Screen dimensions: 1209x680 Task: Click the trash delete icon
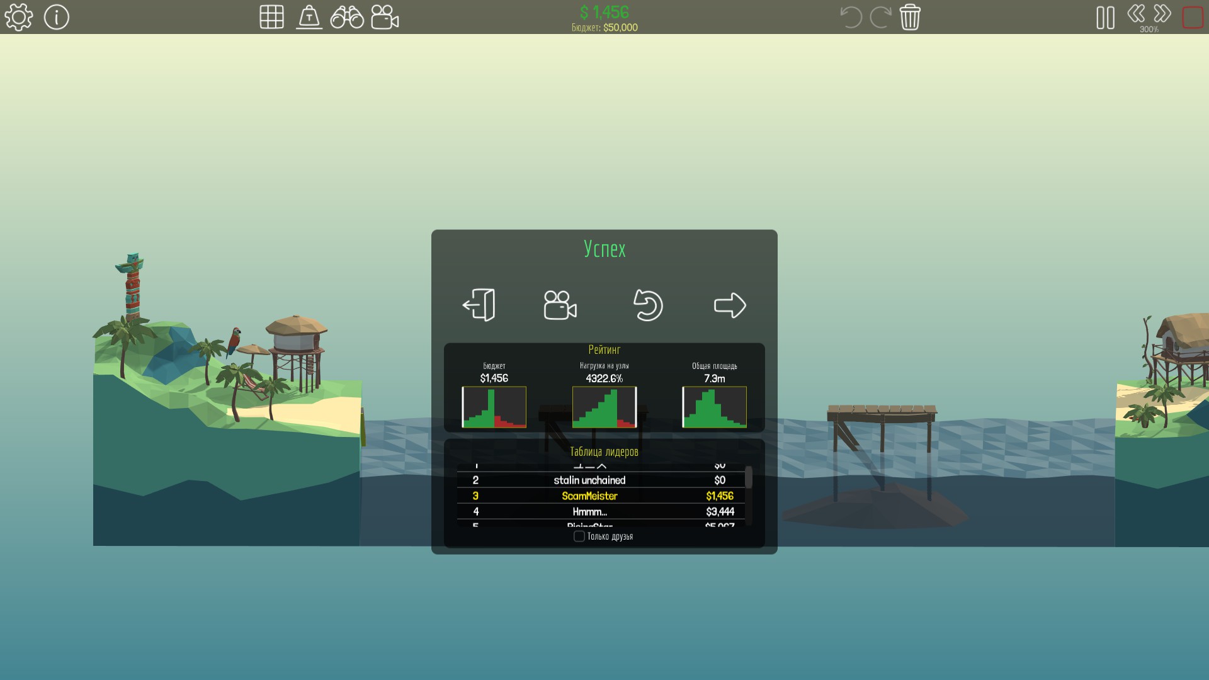tap(910, 17)
